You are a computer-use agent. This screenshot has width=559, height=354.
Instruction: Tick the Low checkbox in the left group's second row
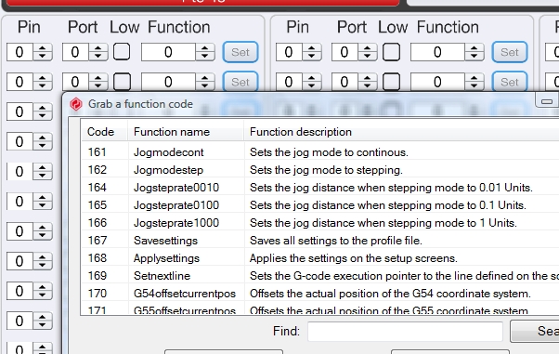[x=122, y=82]
